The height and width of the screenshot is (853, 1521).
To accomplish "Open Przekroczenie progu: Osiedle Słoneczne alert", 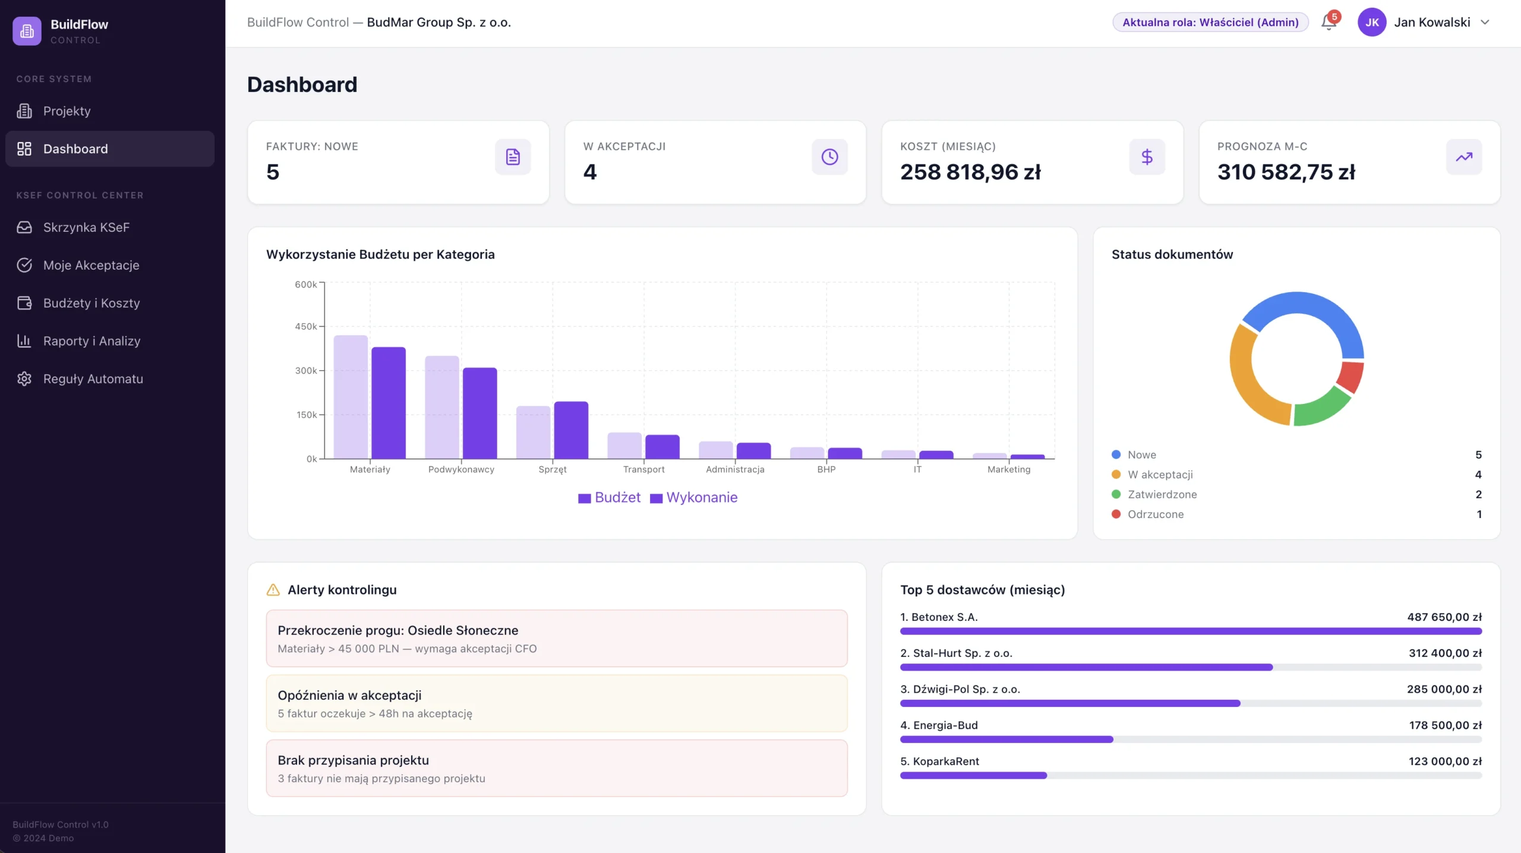I will coord(557,639).
